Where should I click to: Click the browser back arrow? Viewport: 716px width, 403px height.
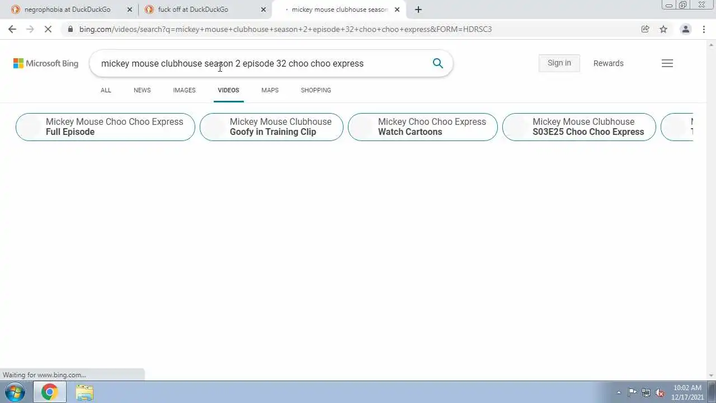pos(12,29)
